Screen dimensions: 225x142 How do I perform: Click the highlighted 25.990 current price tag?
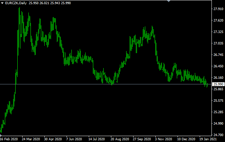coord(218,84)
